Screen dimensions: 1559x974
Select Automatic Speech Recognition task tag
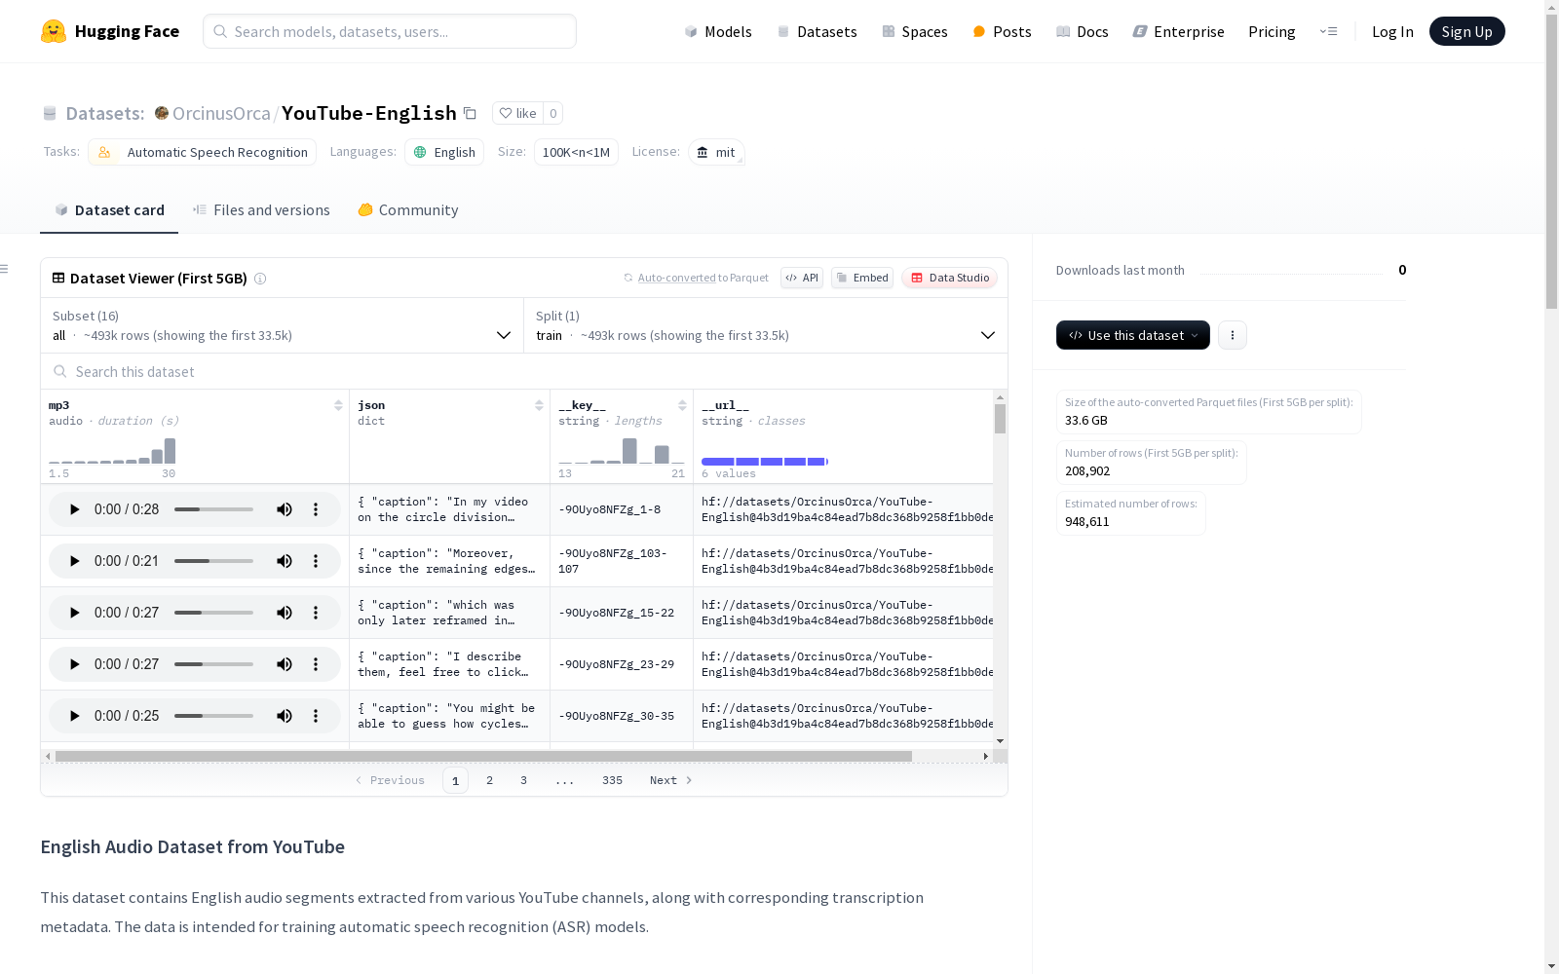202,152
